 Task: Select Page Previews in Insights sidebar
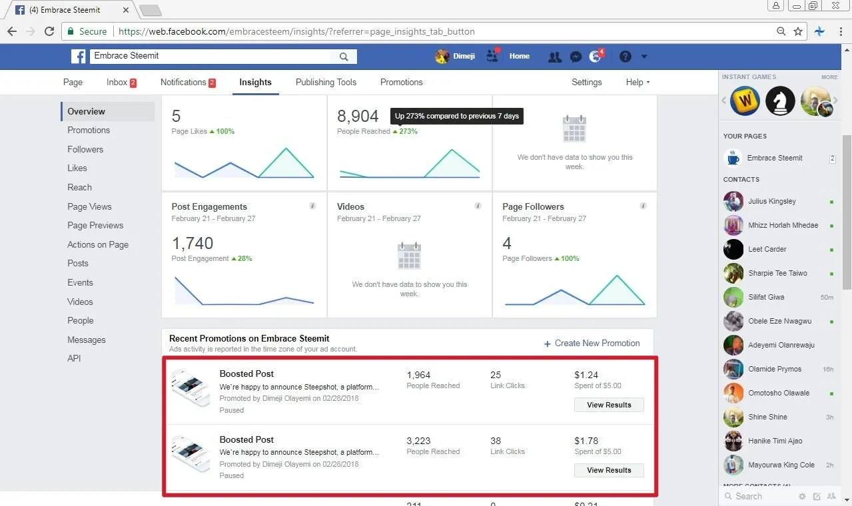pyautogui.click(x=95, y=226)
